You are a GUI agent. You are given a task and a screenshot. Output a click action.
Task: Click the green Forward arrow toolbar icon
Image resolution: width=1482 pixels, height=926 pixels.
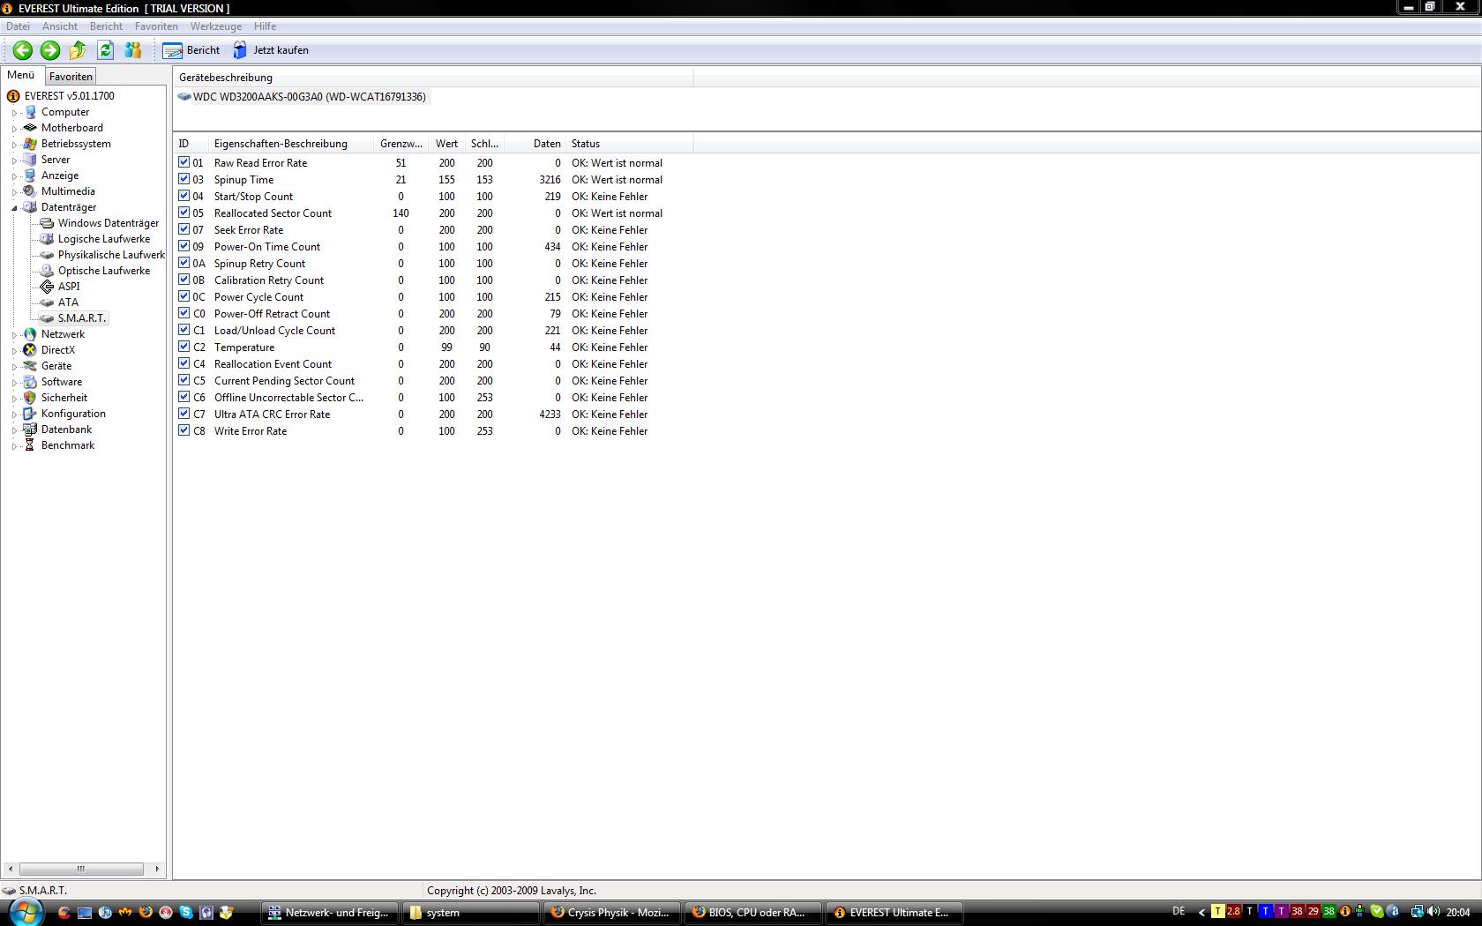50,50
